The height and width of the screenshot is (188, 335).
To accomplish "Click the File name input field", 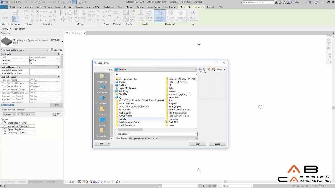I will pyautogui.click(x=161, y=134).
